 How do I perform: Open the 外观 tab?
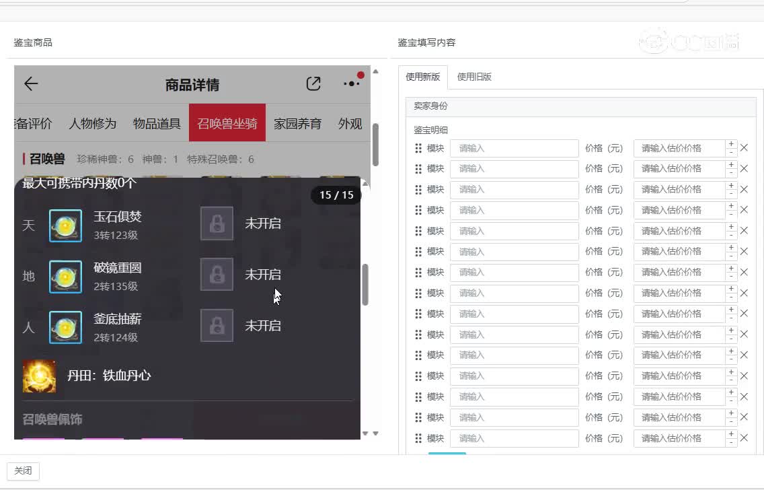[350, 124]
